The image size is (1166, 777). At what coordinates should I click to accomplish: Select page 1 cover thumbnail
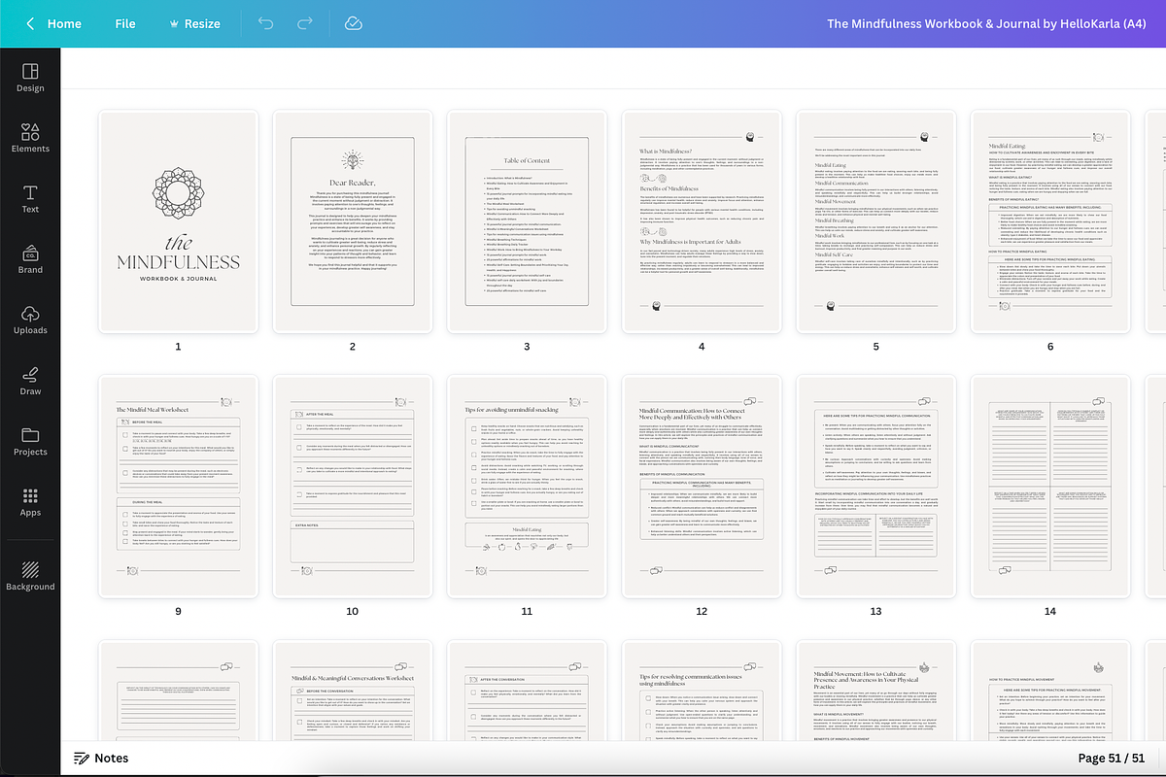point(178,221)
